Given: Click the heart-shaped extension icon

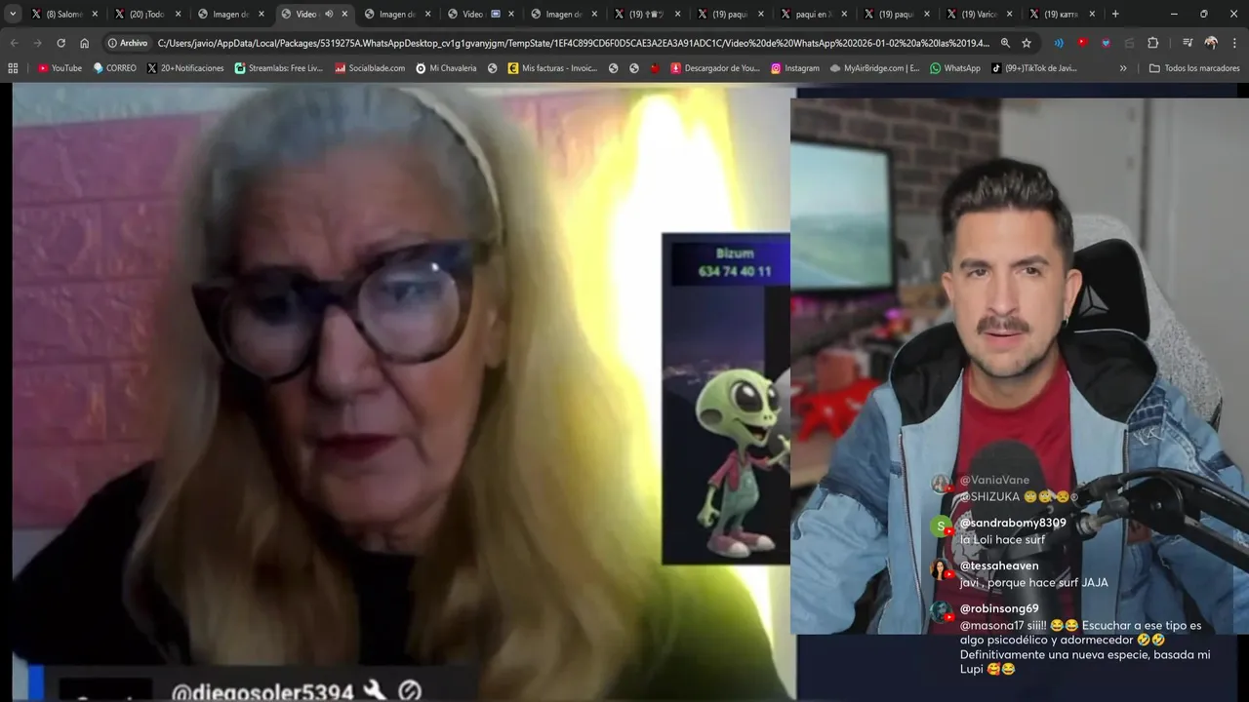Looking at the screenshot, I should (1106, 43).
